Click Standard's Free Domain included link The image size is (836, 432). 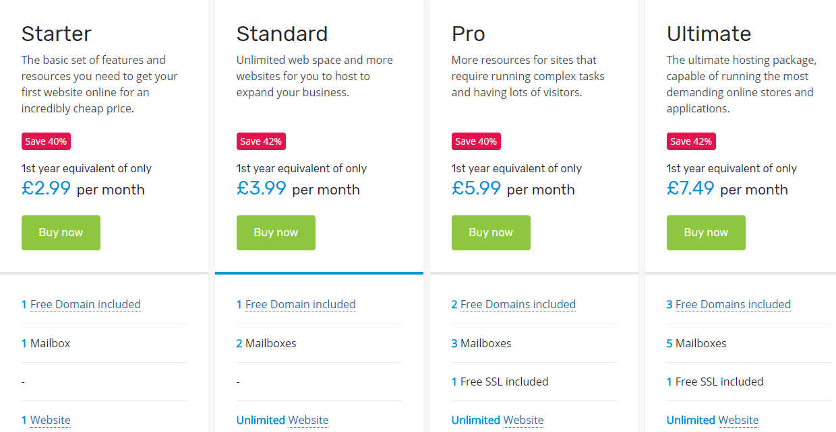pos(300,305)
